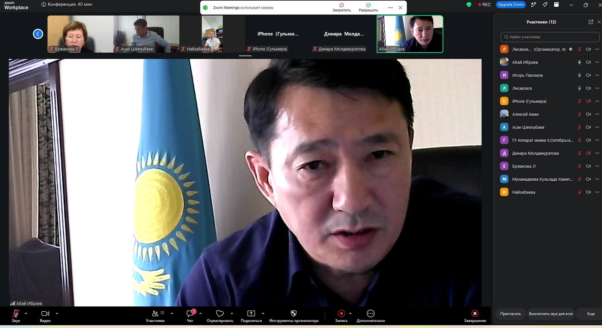Viewport: 602px width, 328px height.
Task: Toggle camera with the Видео button
Action: pyautogui.click(x=45, y=316)
